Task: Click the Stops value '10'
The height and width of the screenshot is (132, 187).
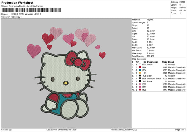Action: [148, 25]
